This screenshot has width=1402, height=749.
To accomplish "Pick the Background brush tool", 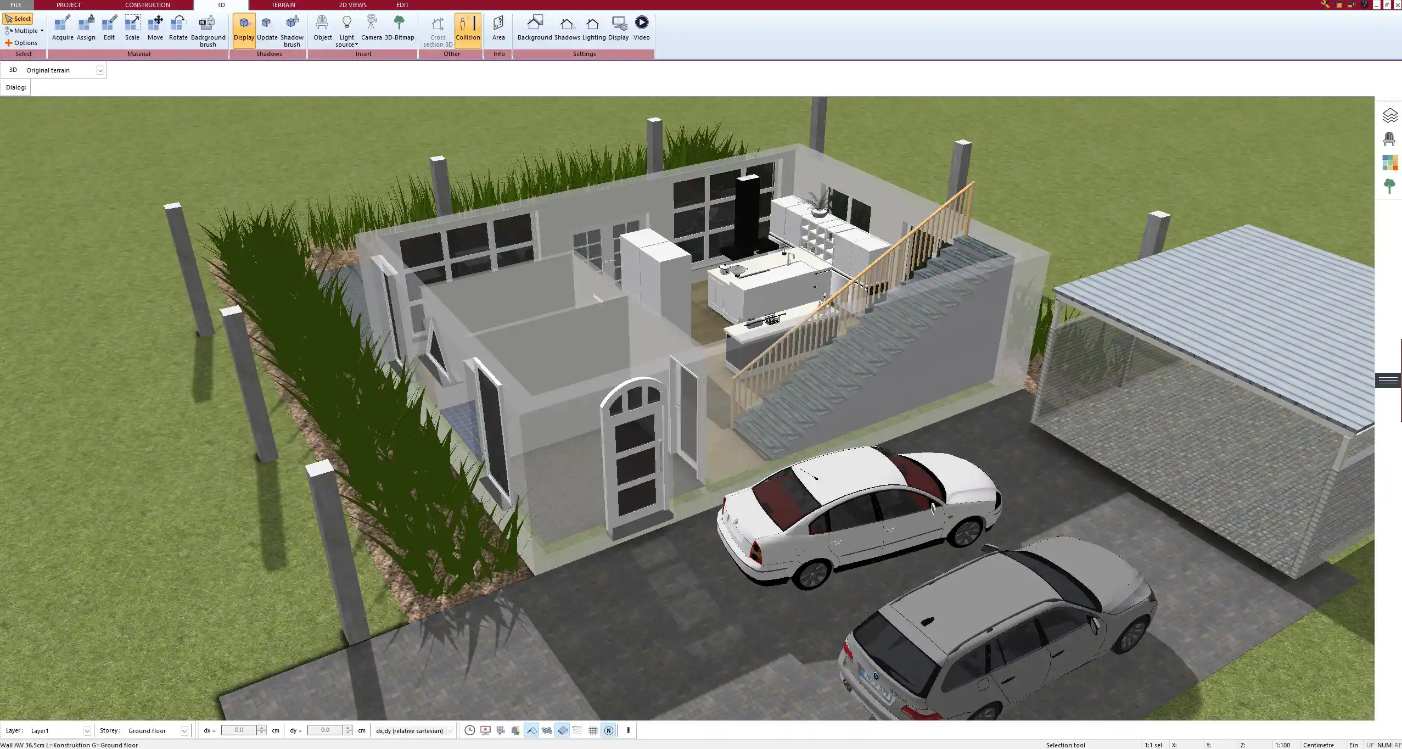I will click(x=208, y=31).
